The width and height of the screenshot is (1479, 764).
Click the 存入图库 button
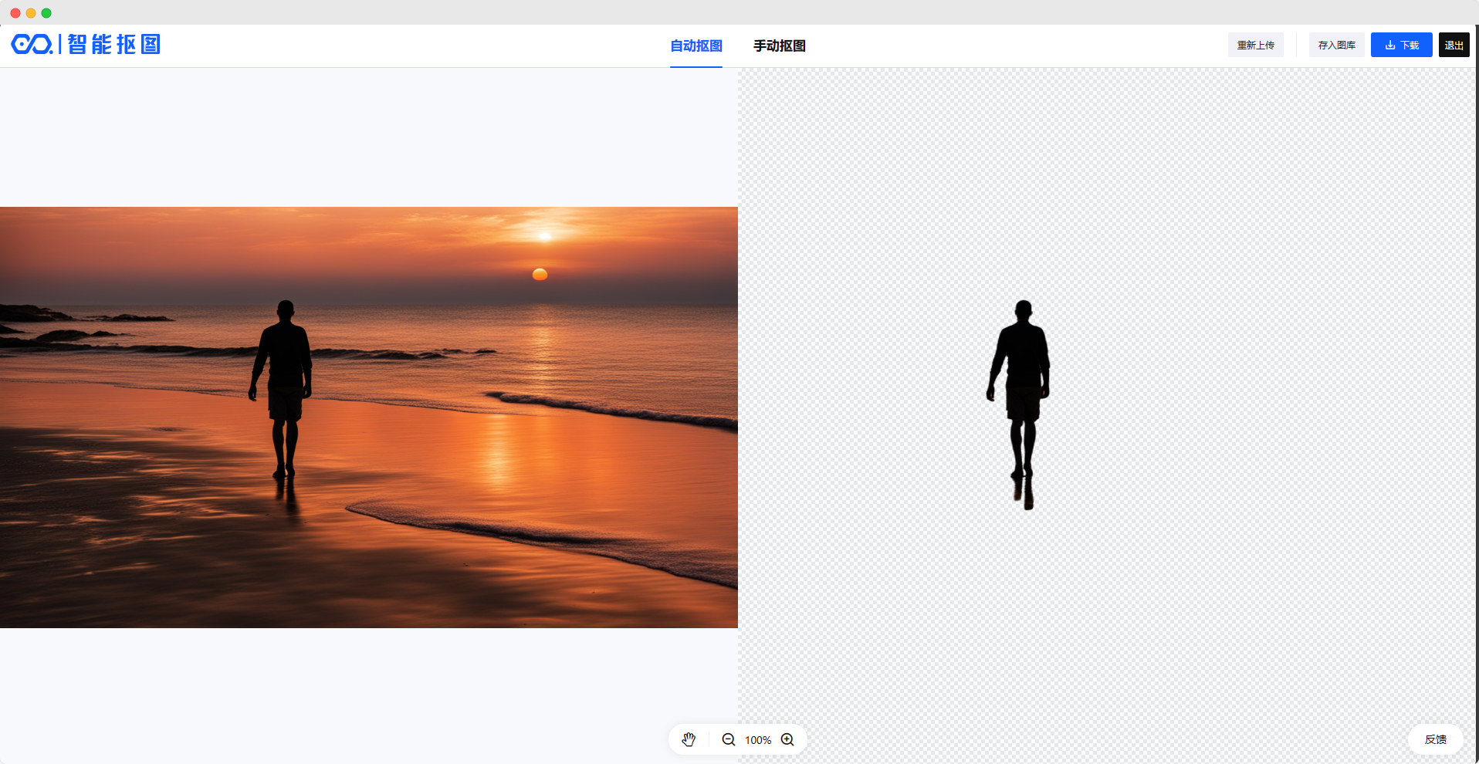(x=1337, y=45)
